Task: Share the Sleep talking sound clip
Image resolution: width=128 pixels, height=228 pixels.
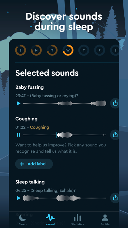Action: pos(115,198)
